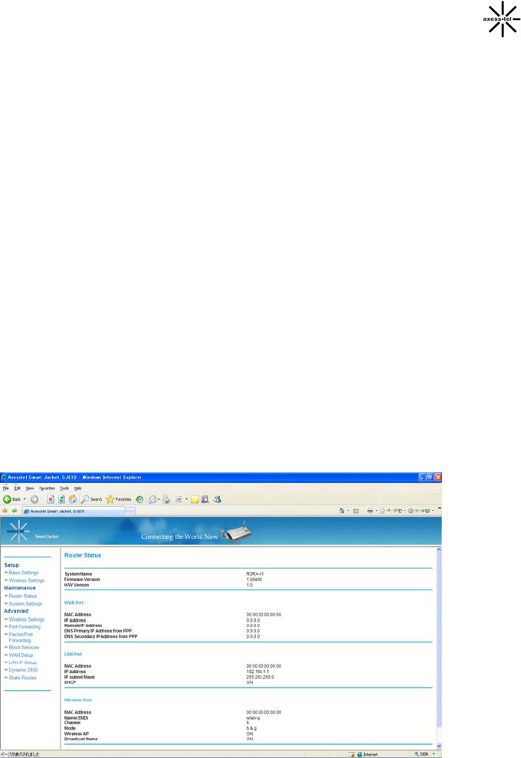Click the page scrollbar up arrow
Image resolution: width=521 pixels, height=758 pixels.
coord(439,551)
